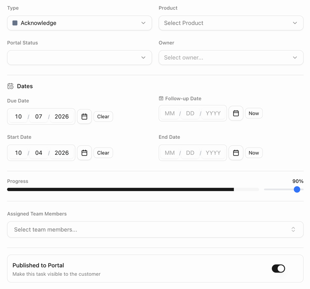
Task: Expand the Portal Status dropdown
Action: pyautogui.click(x=79, y=57)
